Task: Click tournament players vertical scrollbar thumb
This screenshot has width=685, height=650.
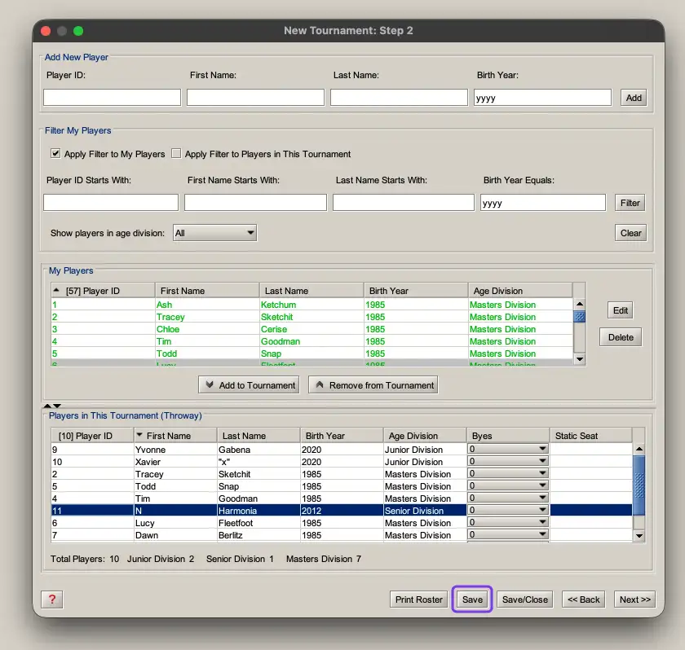Action: (639, 485)
